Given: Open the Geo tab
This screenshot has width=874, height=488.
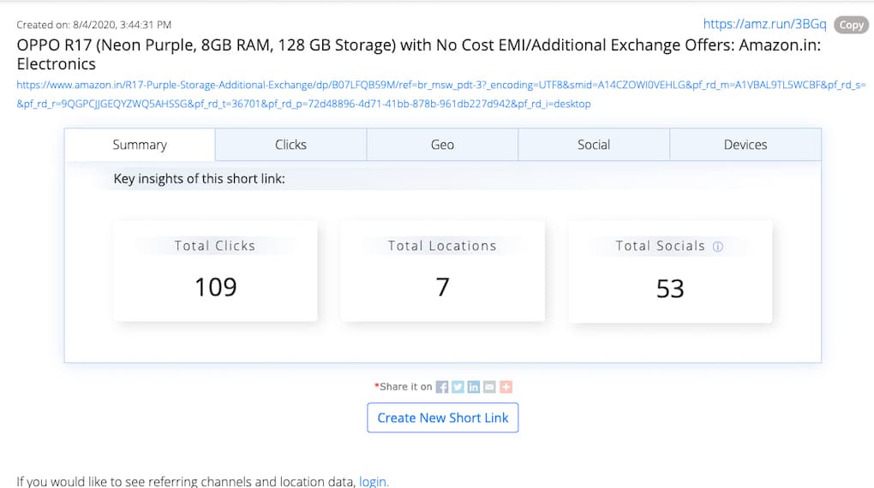Looking at the screenshot, I should point(442,145).
